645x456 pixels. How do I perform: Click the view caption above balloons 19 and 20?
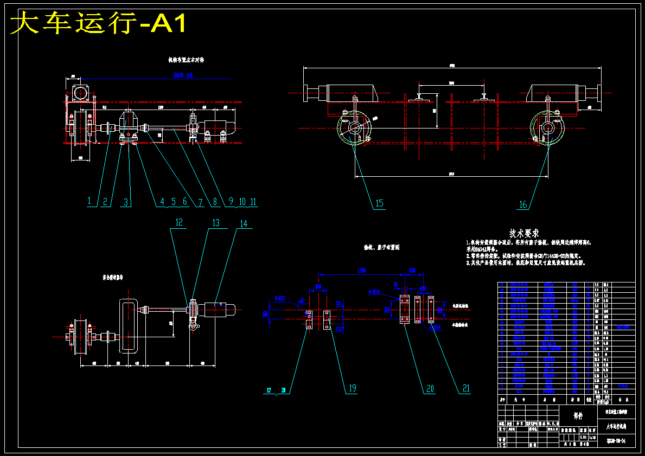pyautogui.click(x=381, y=248)
